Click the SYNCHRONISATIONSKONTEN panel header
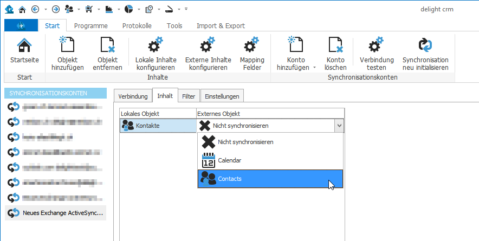 tap(56, 93)
